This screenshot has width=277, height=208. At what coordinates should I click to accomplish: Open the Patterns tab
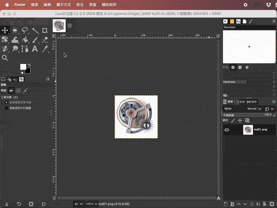coord(232,21)
